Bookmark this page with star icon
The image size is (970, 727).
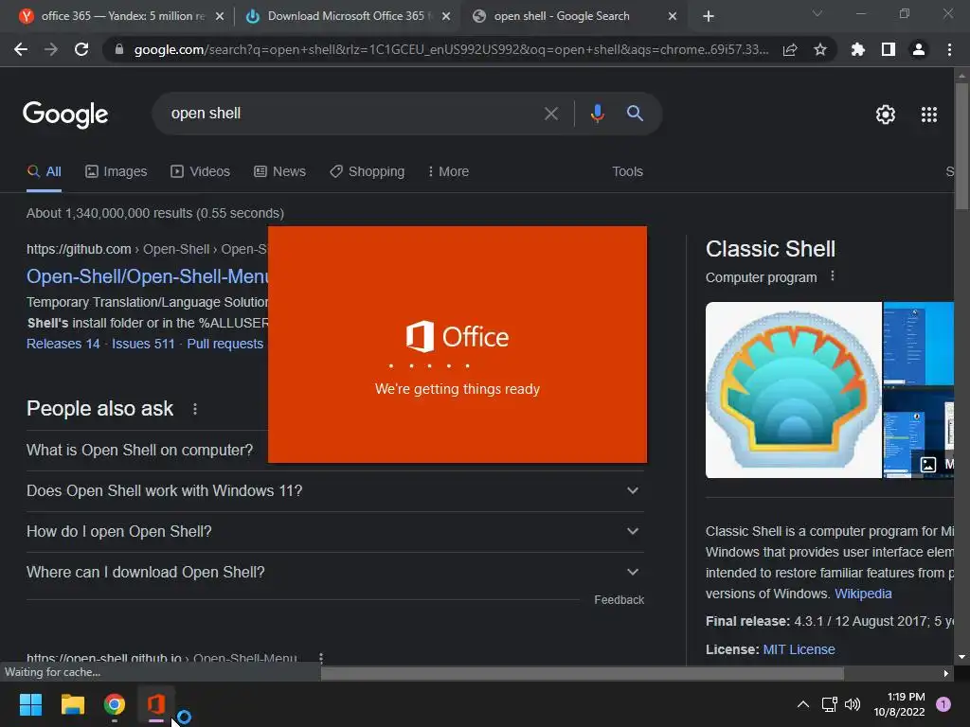tap(819, 49)
